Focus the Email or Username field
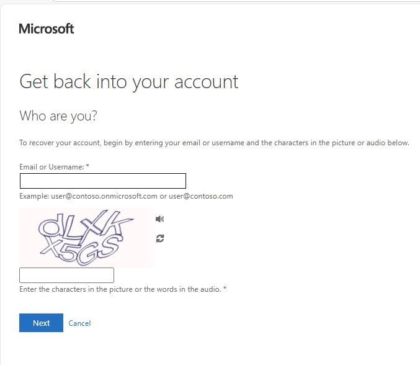Screen dimensions: 420x365 click(103, 181)
